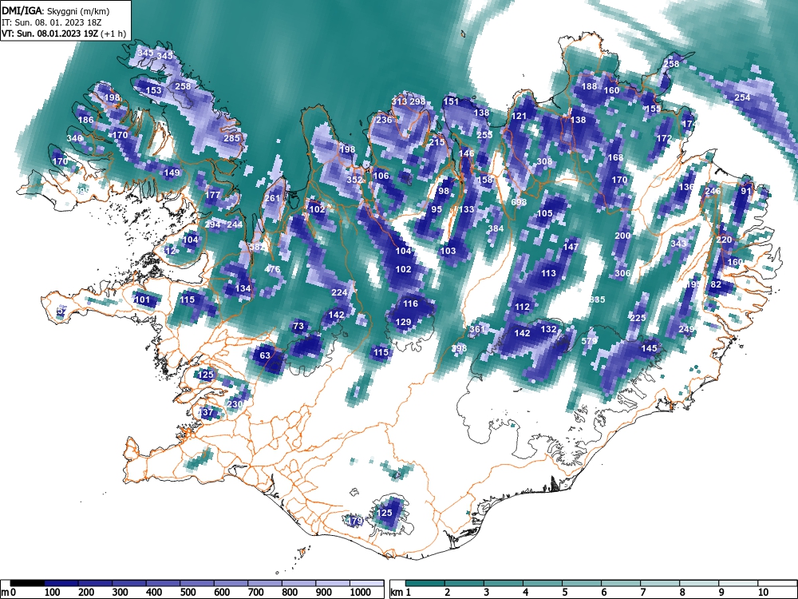Click visibility value 352 on the map
This screenshot has height=599, width=798.
point(354,179)
